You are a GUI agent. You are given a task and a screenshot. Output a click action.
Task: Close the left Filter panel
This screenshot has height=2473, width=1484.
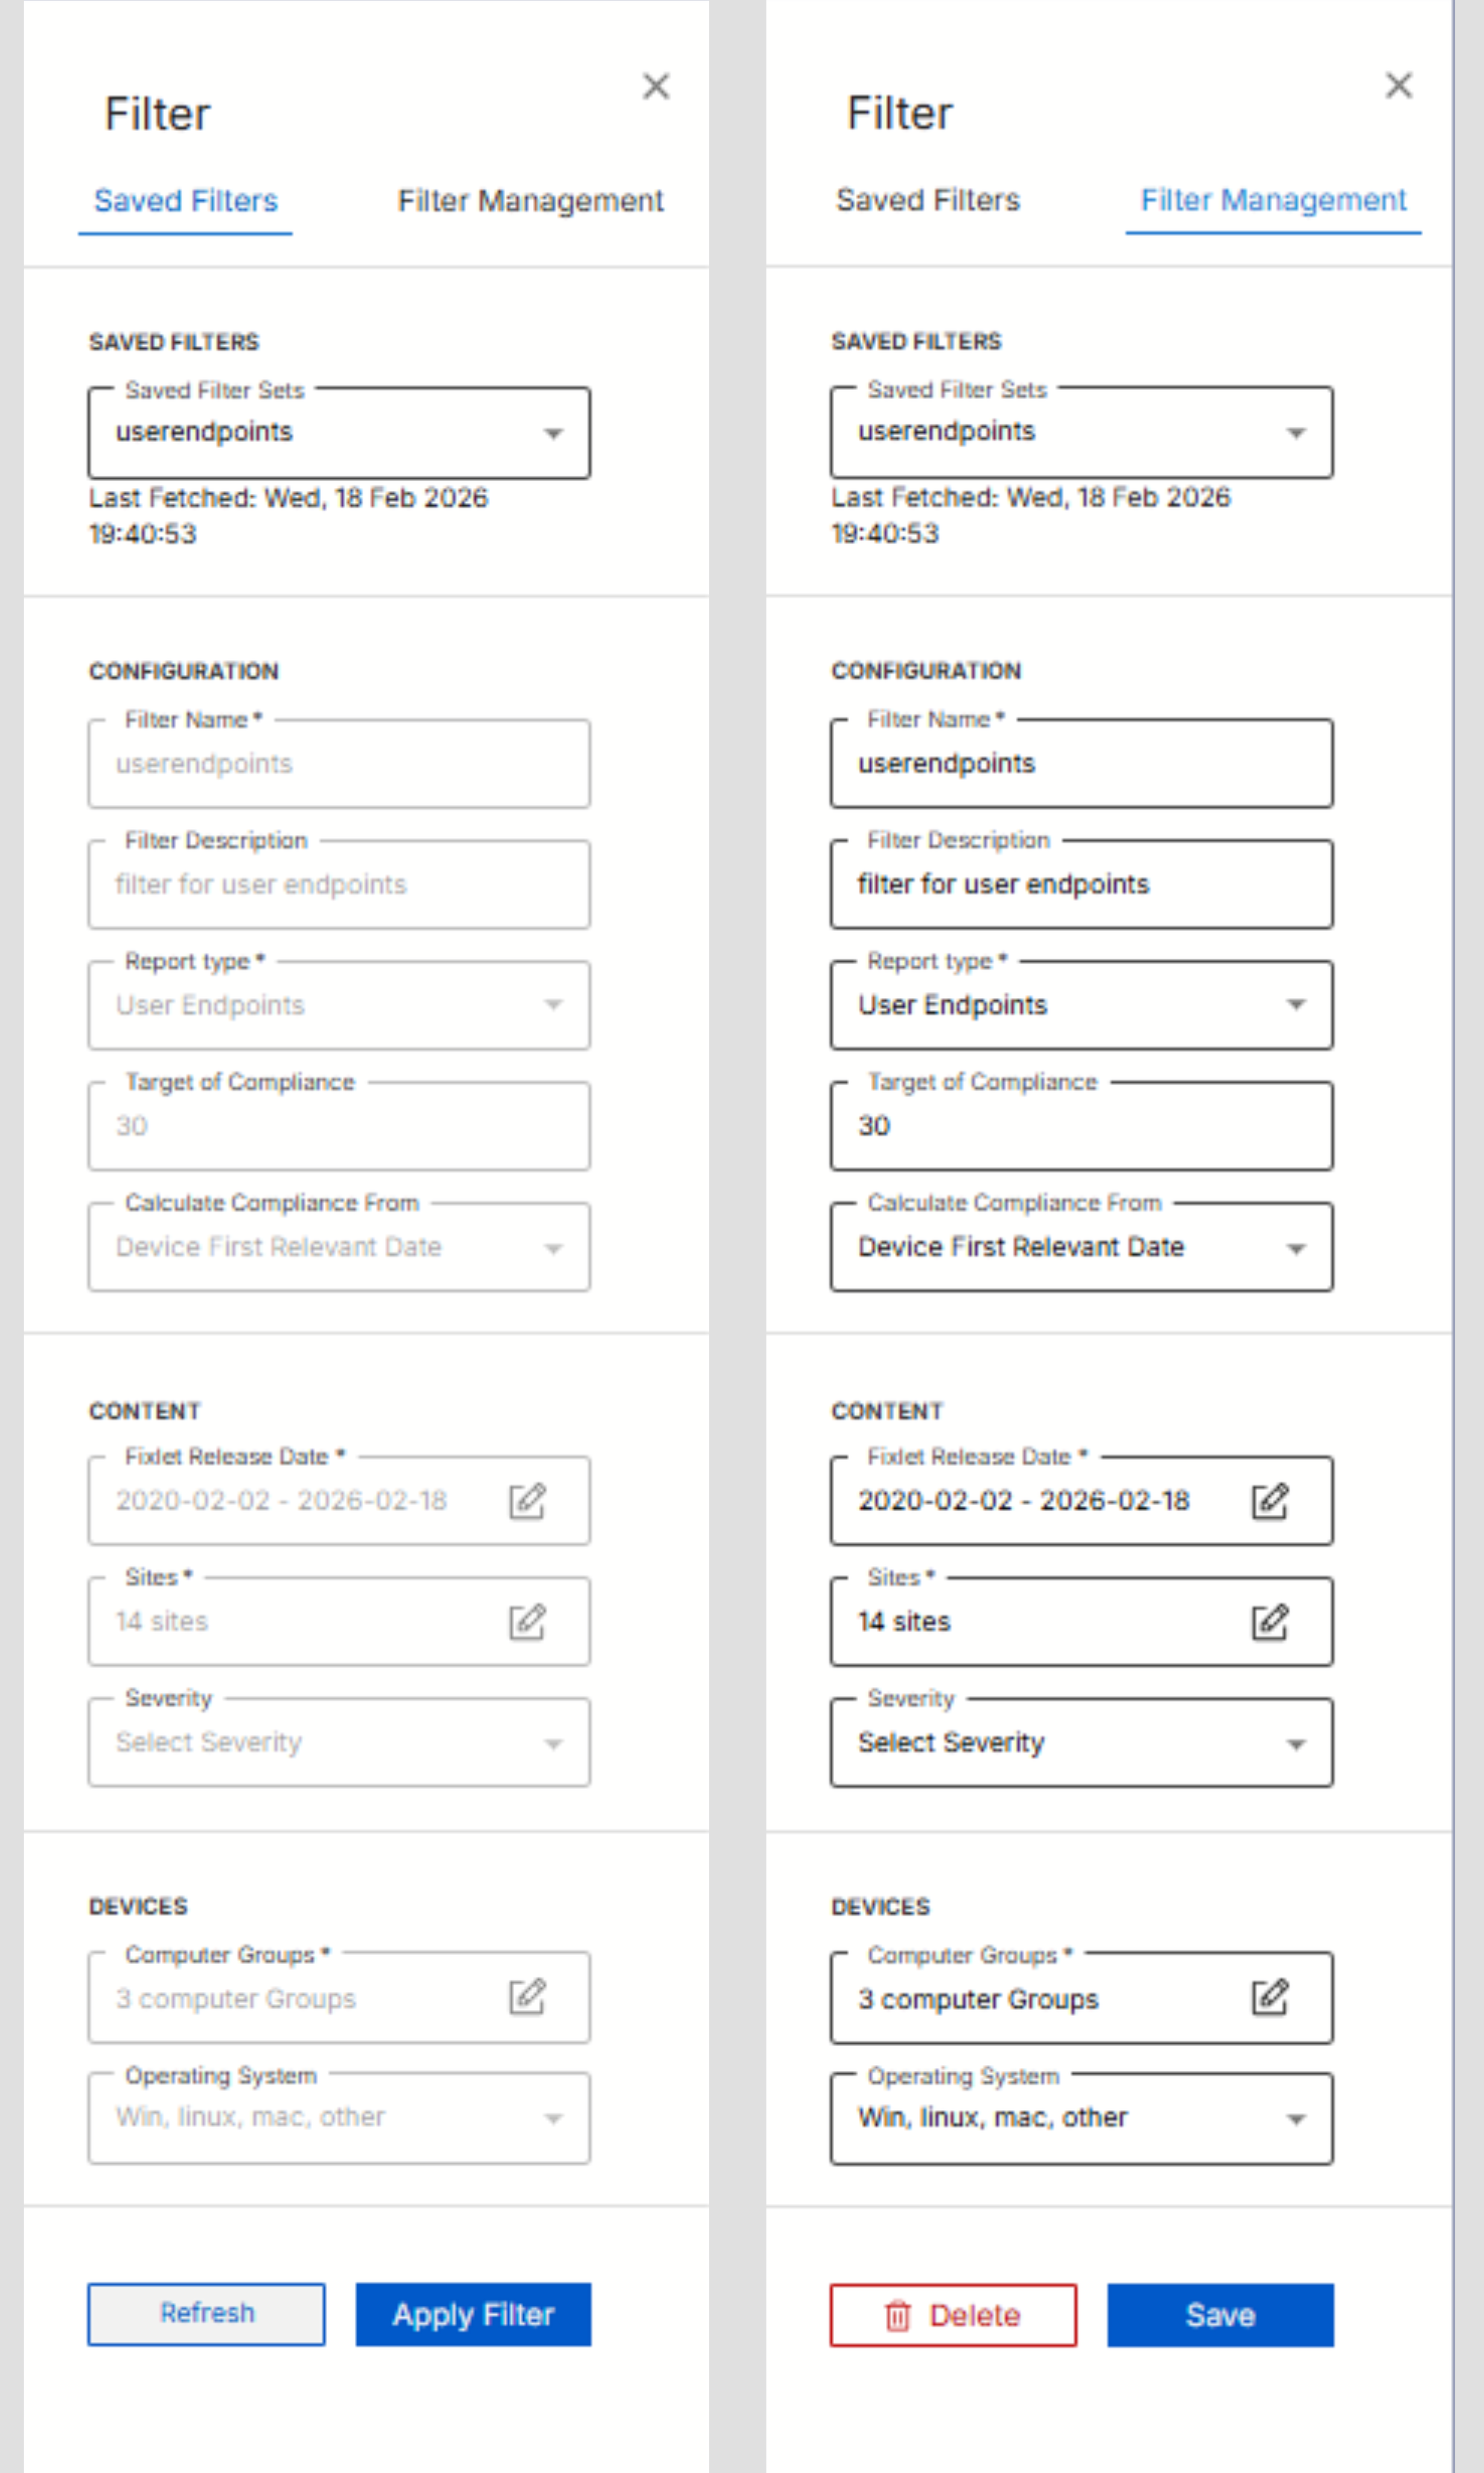(656, 87)
